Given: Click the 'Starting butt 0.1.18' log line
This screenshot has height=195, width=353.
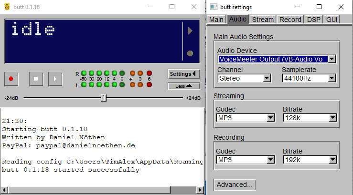Looking at the screenshot, I should click(45, 129).
